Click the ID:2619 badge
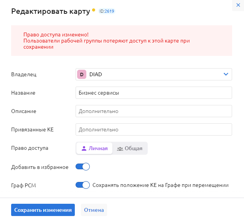This screenshot has width=244, height=221. point(107,11)
